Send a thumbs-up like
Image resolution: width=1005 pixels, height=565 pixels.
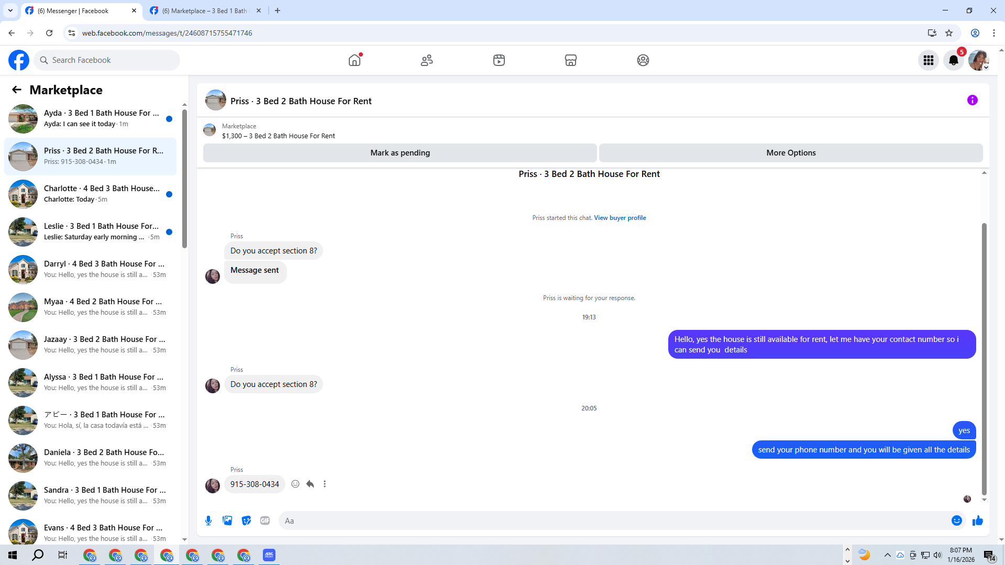coord(978,520)
